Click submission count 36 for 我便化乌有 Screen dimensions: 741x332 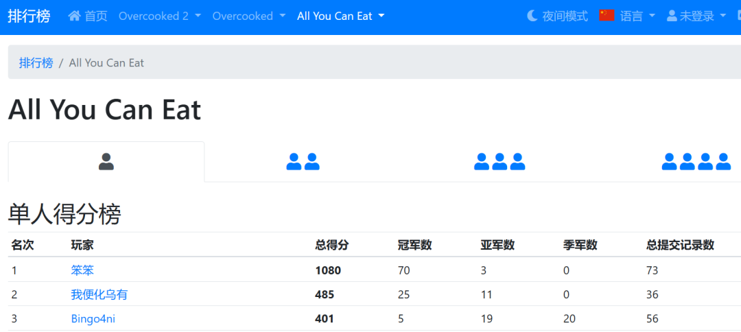coord(652,295)
